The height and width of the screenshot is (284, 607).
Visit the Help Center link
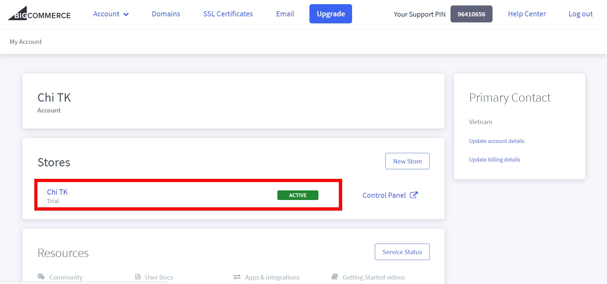[x=527, y=14]
